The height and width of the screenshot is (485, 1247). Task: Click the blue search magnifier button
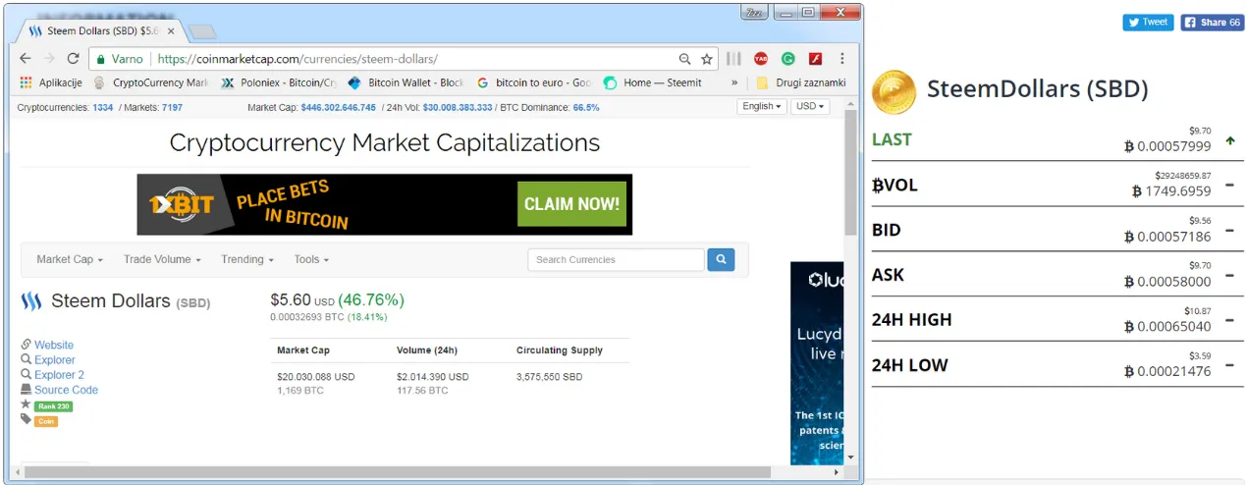pos(721,259)
